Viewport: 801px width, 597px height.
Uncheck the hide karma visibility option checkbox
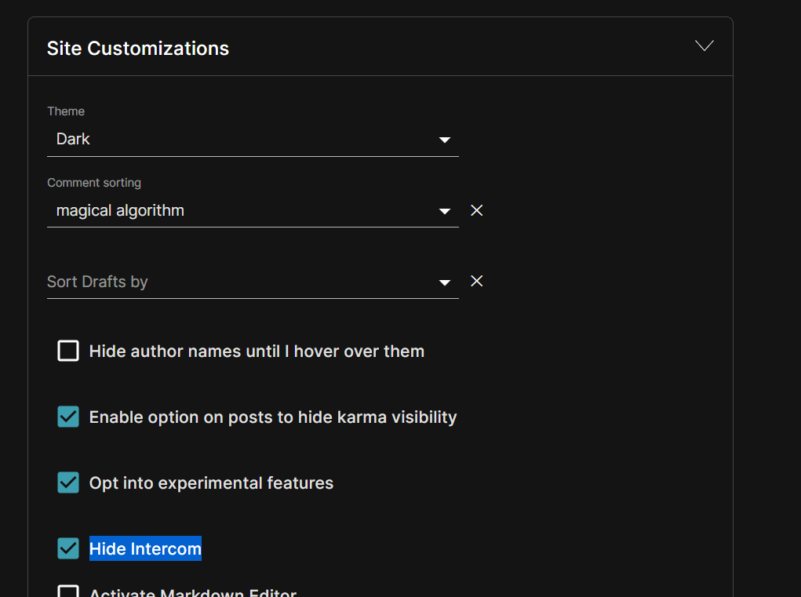tap(68, 417)
